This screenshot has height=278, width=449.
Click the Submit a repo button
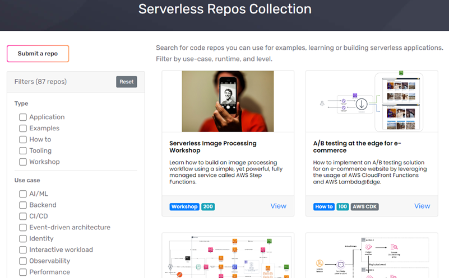click(38, 54)
